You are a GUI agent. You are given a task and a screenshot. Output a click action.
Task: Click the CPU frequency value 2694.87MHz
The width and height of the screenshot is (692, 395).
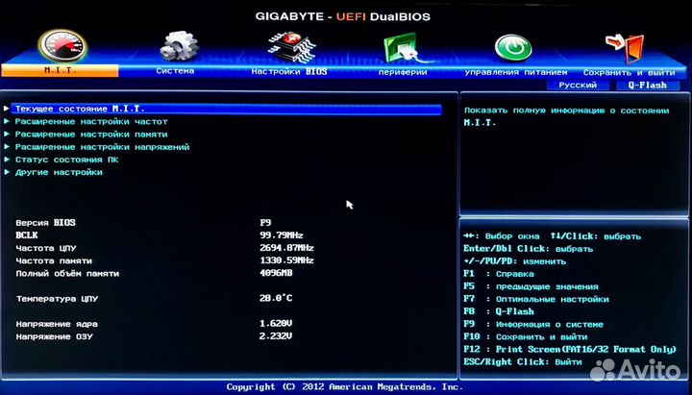click(x=286, y=248)
